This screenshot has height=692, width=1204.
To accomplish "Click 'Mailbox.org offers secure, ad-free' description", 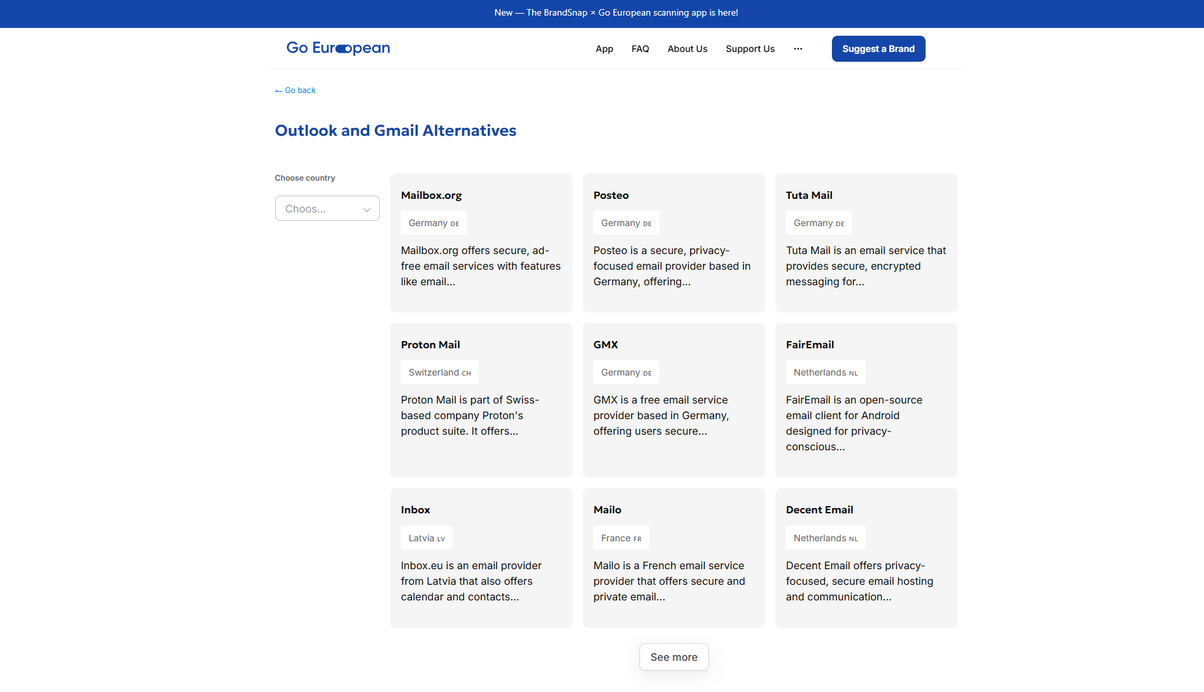I will pyautogui.click(x=481, y=266).
